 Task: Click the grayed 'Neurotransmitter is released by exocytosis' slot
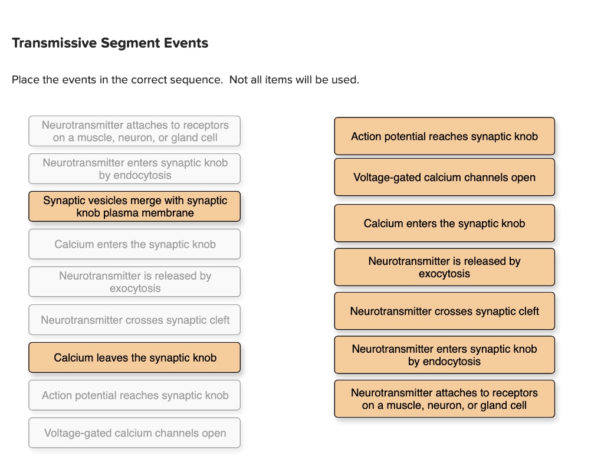click(x=134, y=281)
